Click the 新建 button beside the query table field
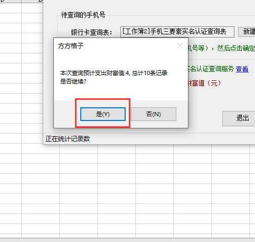Image resolution: width=255 pixels, height=242 pixels. [247, 32]
